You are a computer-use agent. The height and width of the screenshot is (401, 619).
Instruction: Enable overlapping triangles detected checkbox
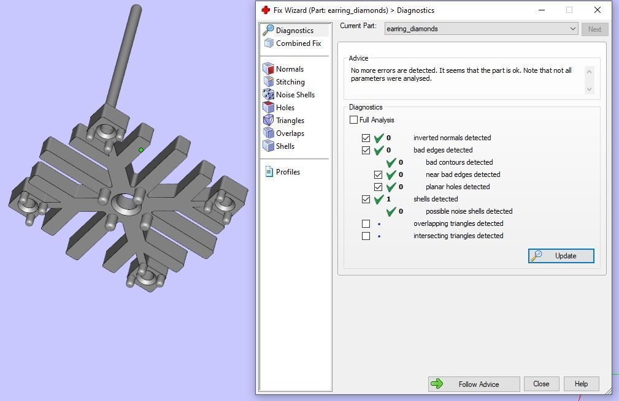pyautogui.click(x=366, y=223)
